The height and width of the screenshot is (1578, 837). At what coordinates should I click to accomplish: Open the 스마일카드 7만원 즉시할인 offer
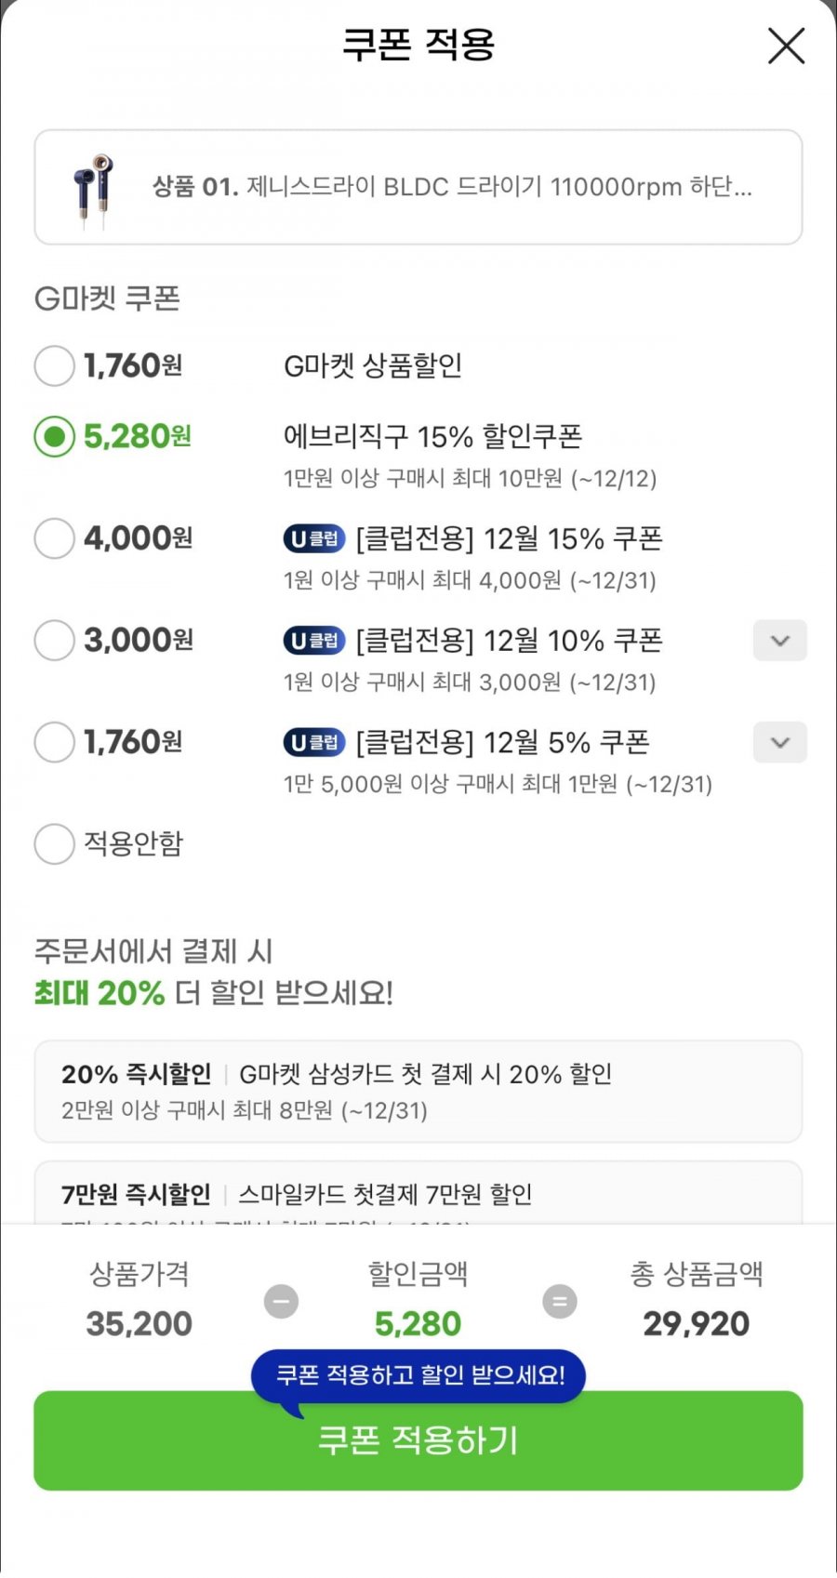pyautogui.click(x=418, y=1194)
